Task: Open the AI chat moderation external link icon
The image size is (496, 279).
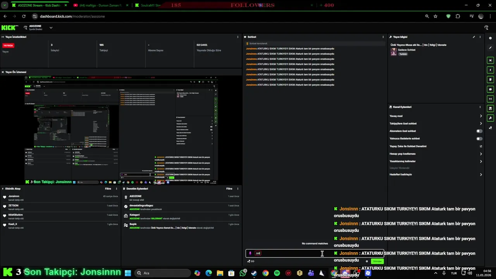Action: click(x=481, y=146)
